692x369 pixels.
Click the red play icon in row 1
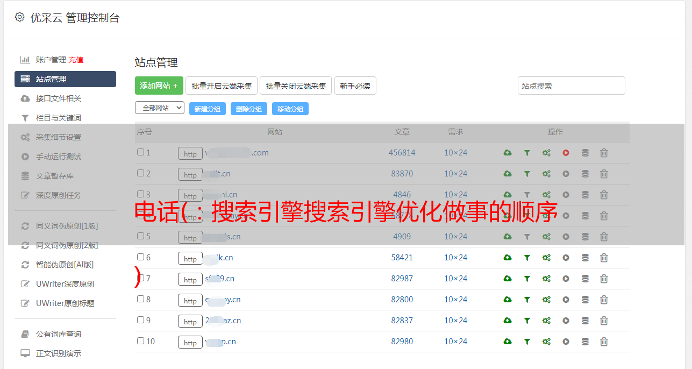(x=566, y=153)
